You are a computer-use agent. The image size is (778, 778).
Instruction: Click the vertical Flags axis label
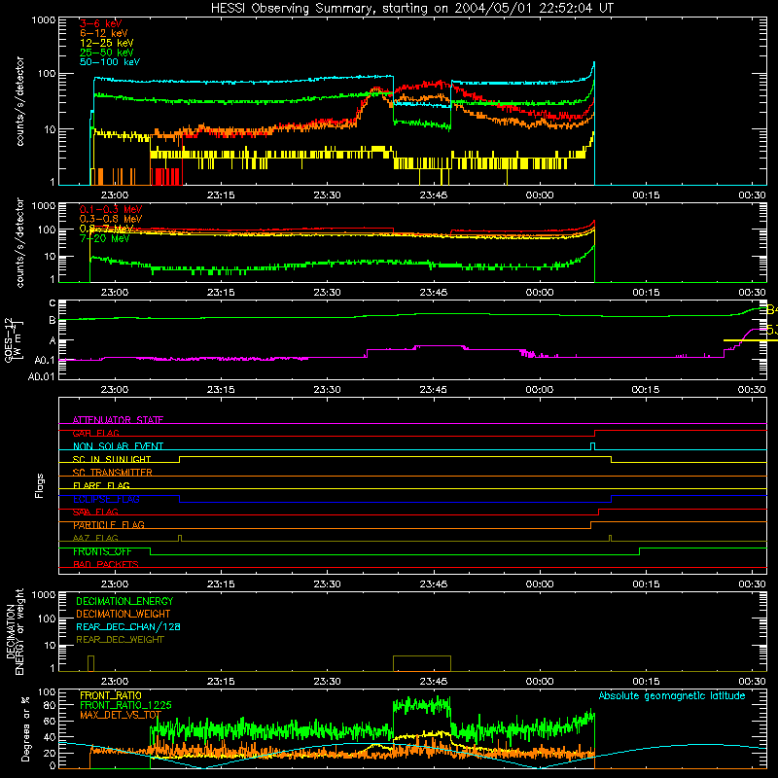click(x=40, y=485)
